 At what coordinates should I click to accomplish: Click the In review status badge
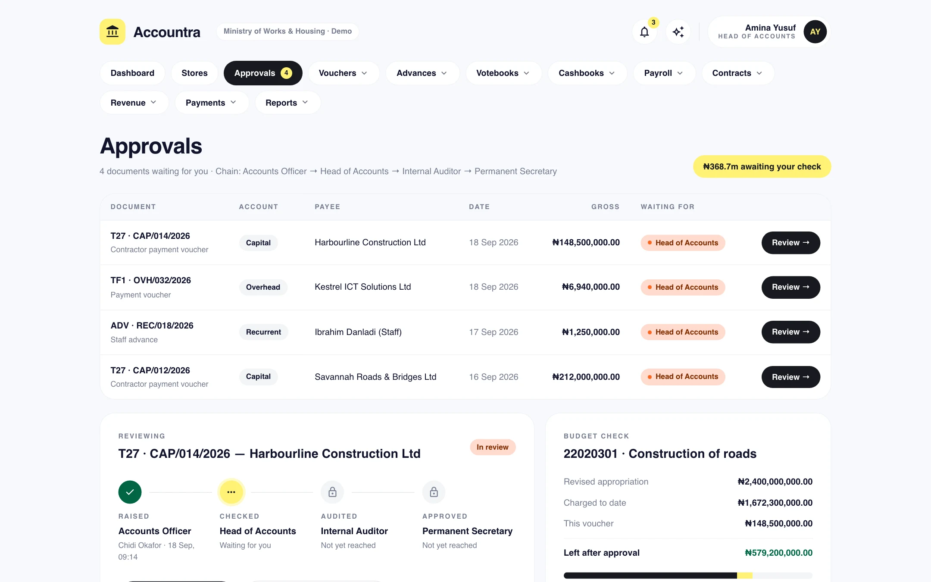[x=493, y=447]
